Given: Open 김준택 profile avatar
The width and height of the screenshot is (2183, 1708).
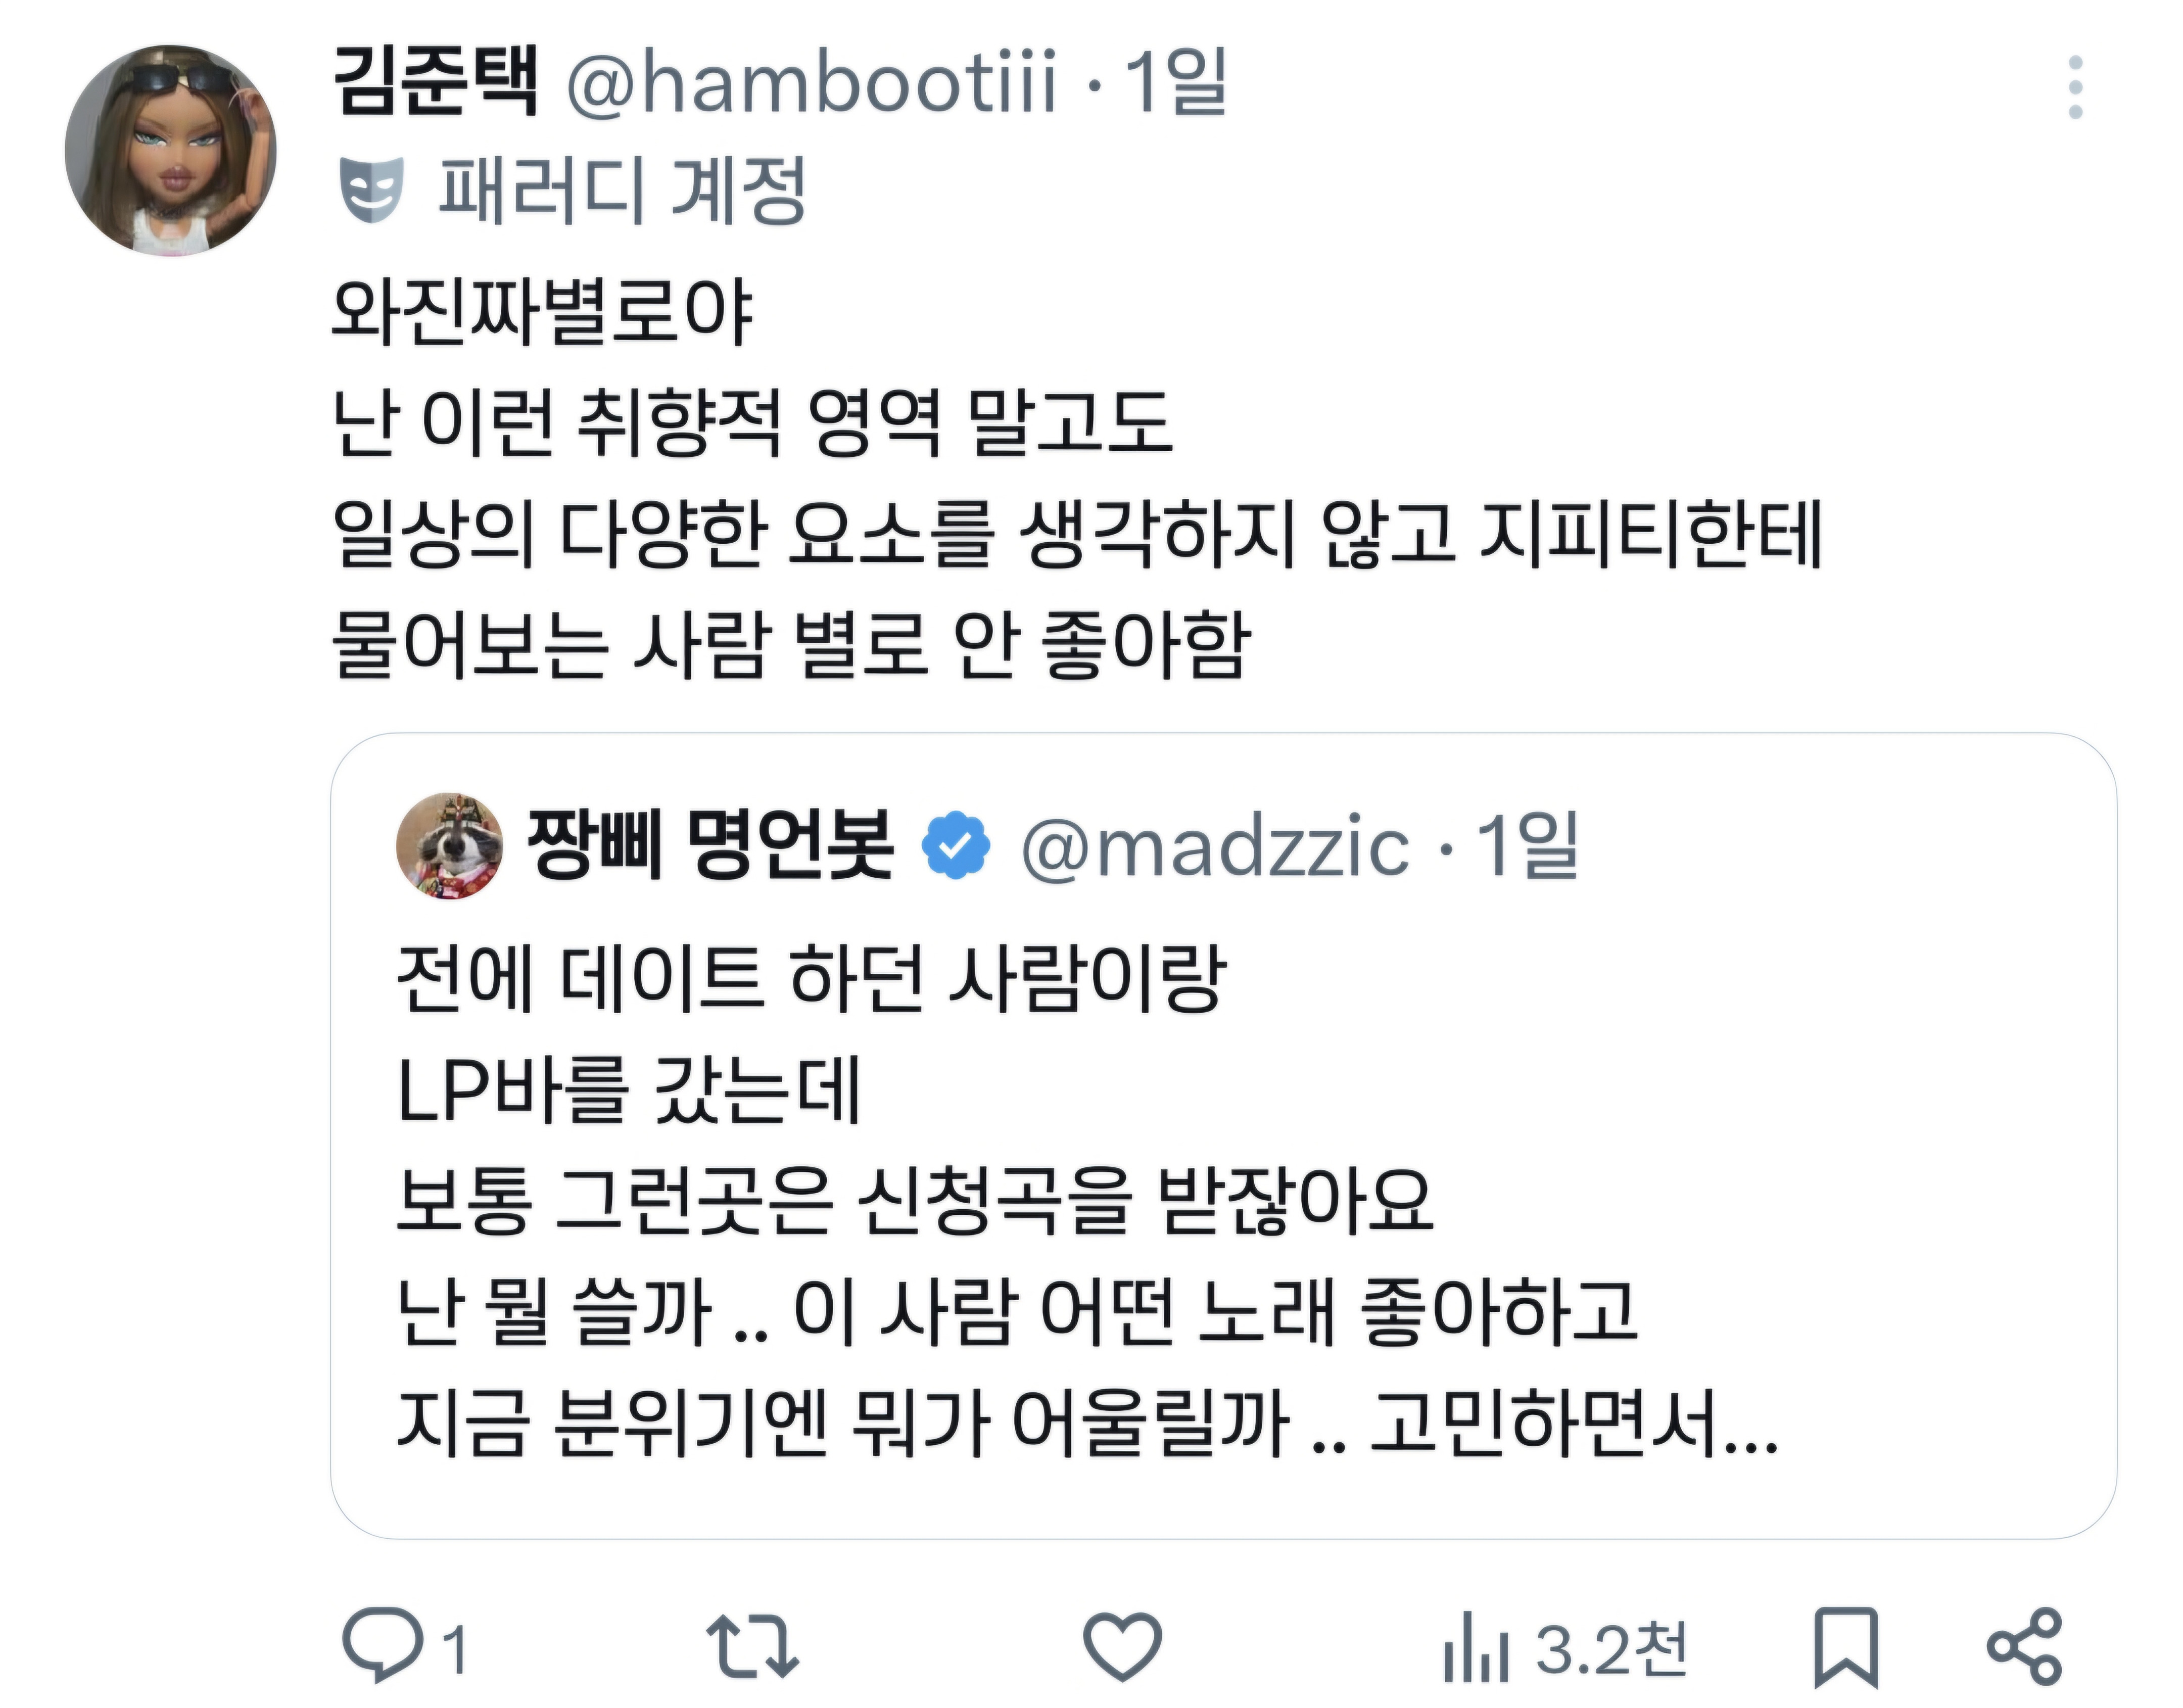Looking at the screenshot, I should click(x=170, y=150).
